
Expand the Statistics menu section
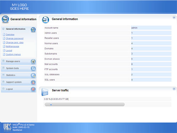coord(4,75)
